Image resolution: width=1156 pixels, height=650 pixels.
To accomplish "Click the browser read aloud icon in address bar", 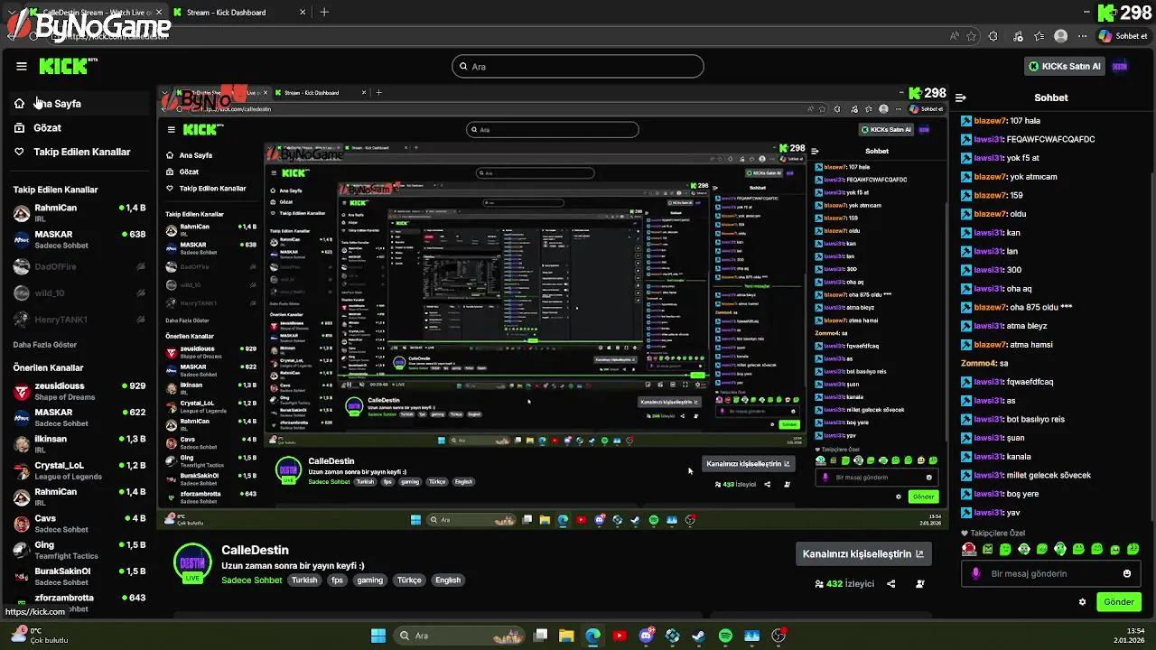I will [954, 36].
